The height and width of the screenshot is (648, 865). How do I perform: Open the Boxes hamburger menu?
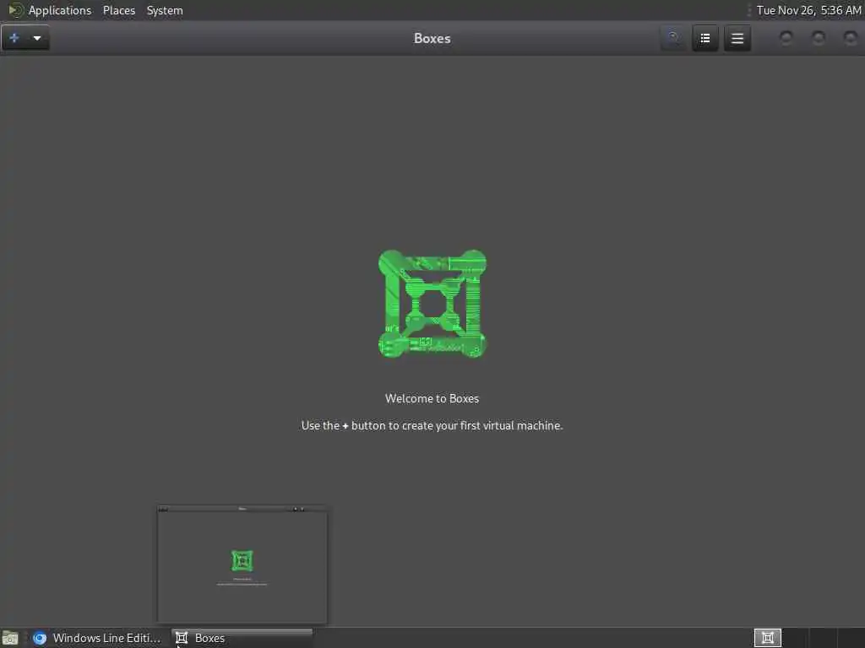737,38
